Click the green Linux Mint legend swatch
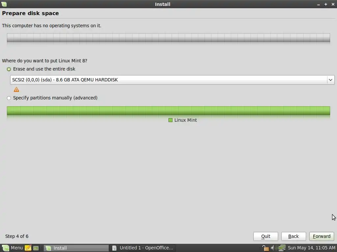 point(170,120)
